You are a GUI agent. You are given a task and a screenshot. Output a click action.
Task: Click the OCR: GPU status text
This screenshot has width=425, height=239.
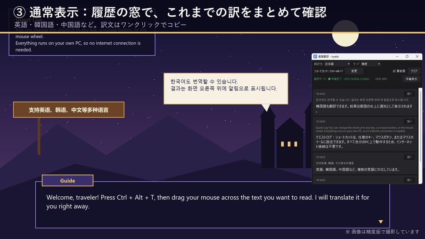(381, 79)
